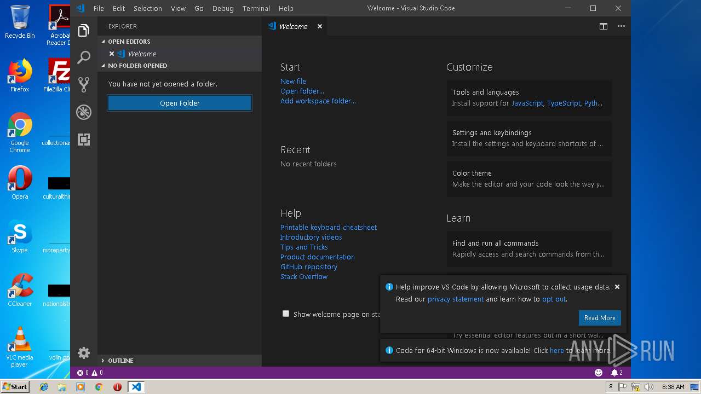Screen dimensions: 701x394
Task: Open Opera desktop shortcut
Action: pyautogui.click(x=20, y=183)
